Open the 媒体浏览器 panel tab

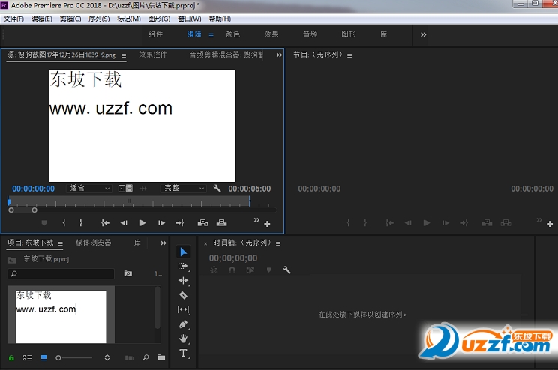point(93,243)
